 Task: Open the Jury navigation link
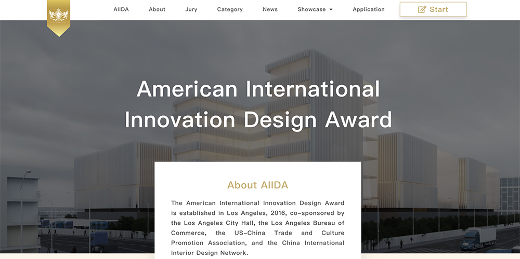[x=191, y=9]
